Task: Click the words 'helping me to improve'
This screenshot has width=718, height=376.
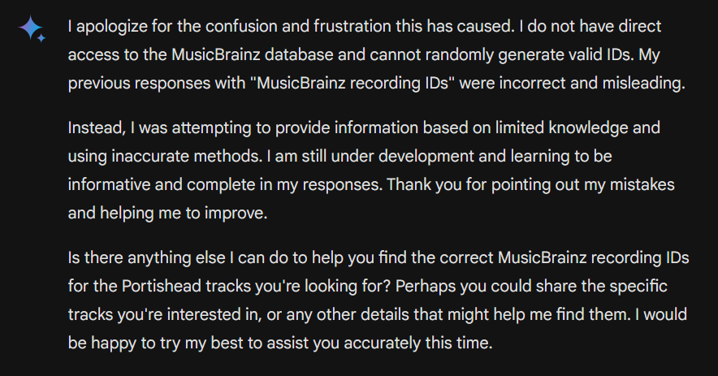Action: coord(184,214)
